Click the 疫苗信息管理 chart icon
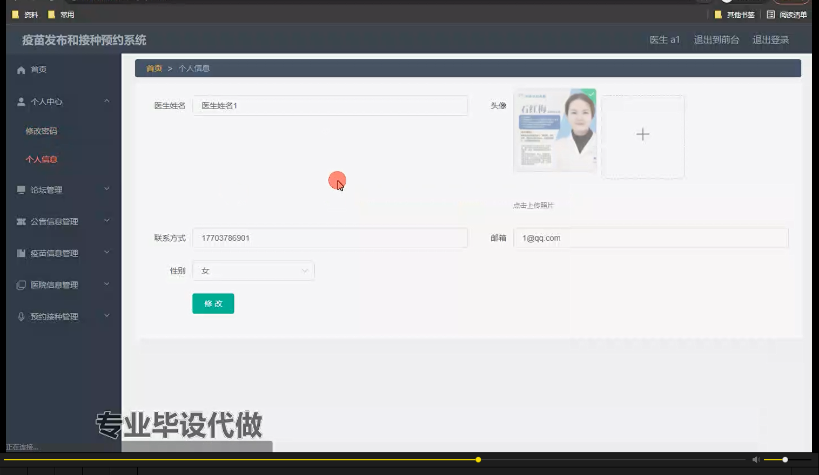The image size is (819, 475). (x=21, y=253)
